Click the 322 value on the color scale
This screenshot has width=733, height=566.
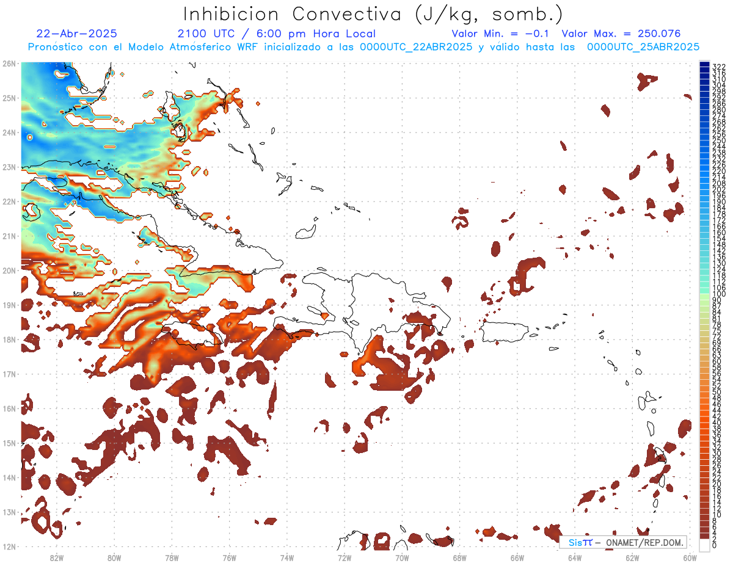click(719, 67)
